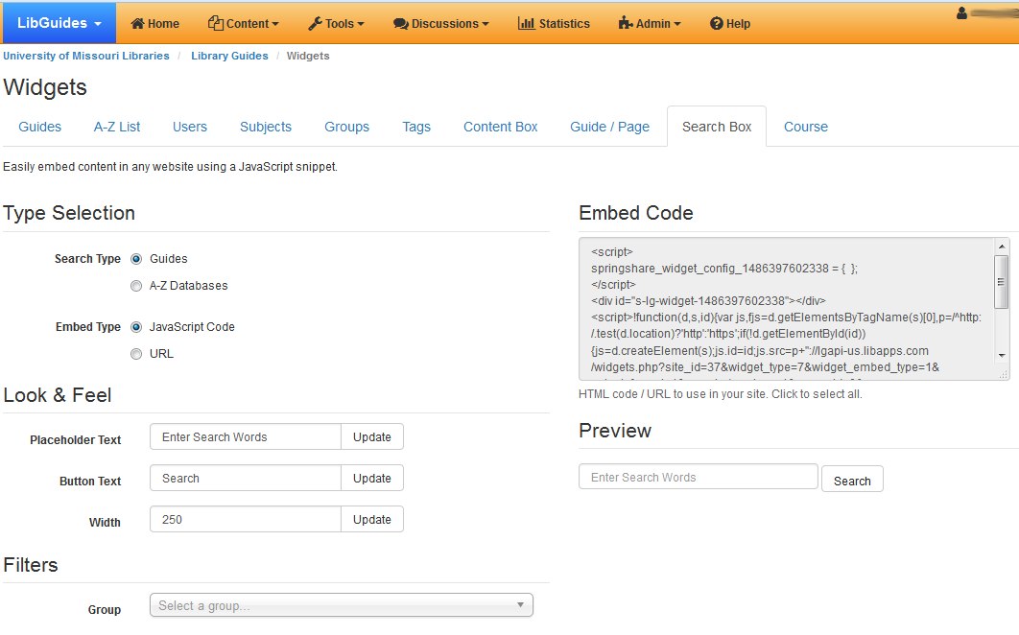Click the embed code resize handle

click(x=1003, y=374)
